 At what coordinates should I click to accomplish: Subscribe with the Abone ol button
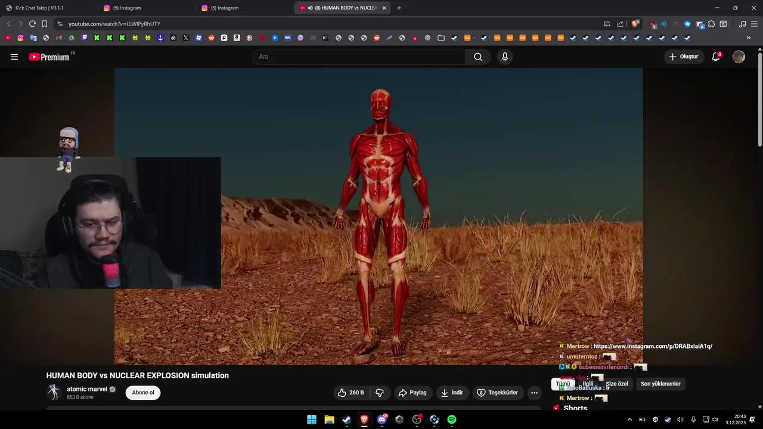point(143,393)
